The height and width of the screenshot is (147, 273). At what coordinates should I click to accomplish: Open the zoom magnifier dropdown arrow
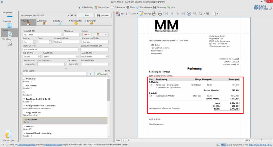click(x=204, y=14)
